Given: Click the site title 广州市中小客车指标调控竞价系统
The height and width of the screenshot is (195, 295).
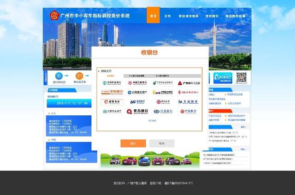Looking at the screenshot, I should coord(95,16).
